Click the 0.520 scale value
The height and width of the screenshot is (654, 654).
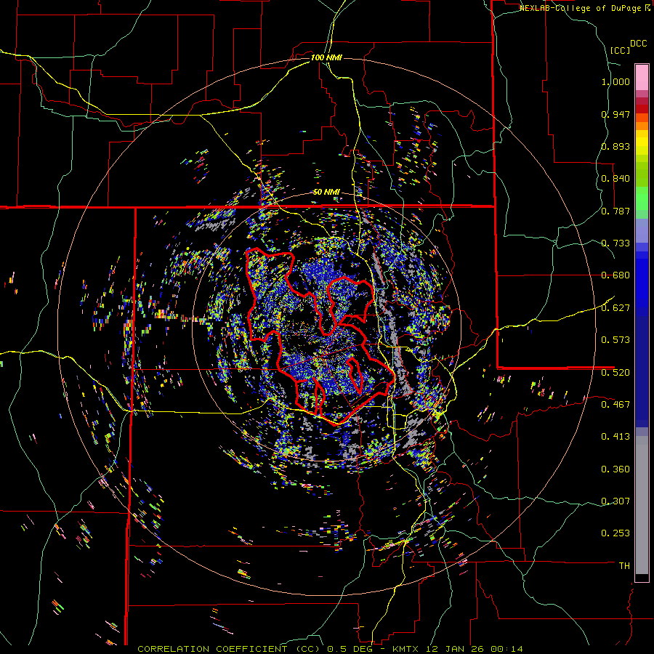click(x=615, y=373)
